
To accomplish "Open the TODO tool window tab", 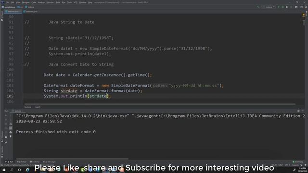I will [x=22, y=162].
